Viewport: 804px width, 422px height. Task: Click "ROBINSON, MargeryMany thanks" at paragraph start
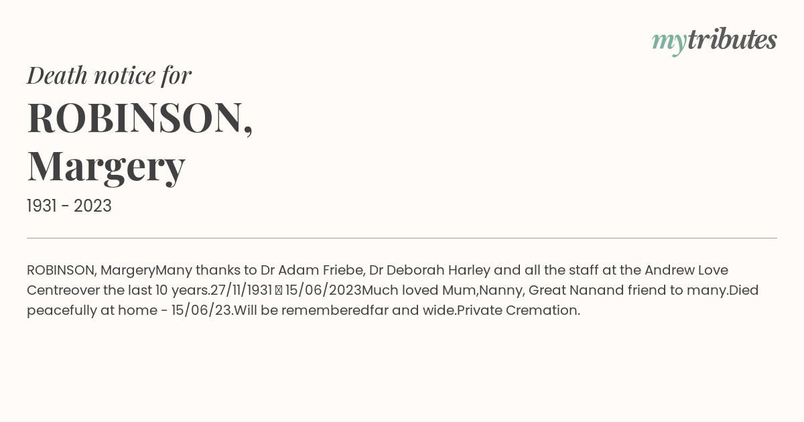133,271
